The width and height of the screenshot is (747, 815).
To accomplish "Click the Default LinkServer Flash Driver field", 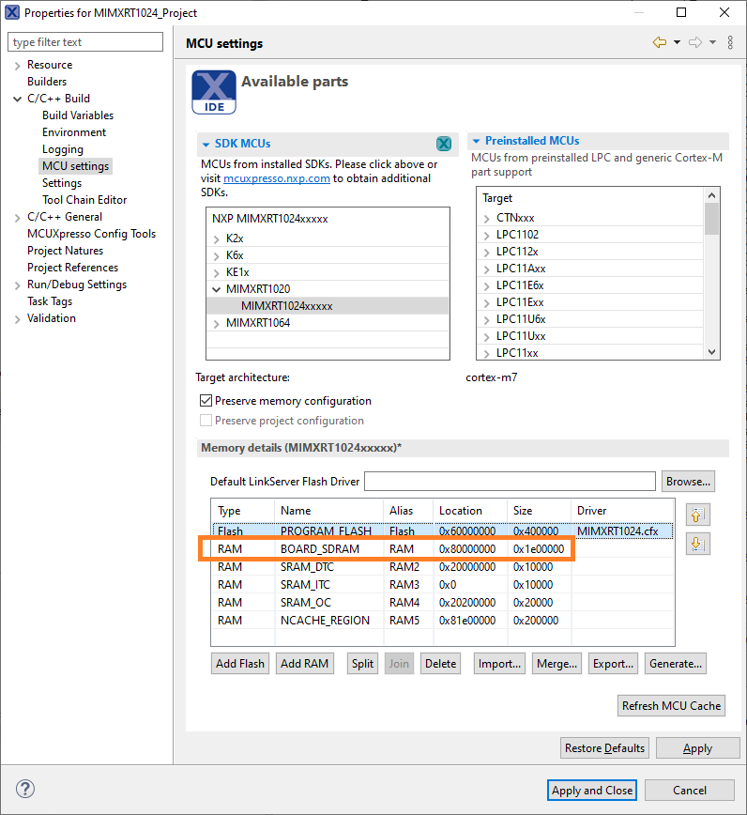I will click(510, 482).
